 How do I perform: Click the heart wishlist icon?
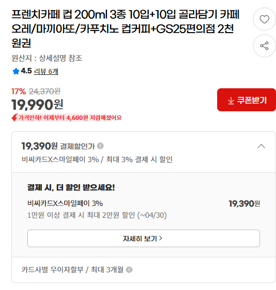click(x=264, y=19)
